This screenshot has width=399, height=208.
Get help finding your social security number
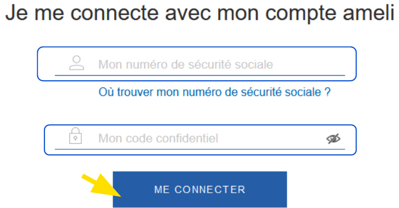pyautogui.click(x=214, y=92)
